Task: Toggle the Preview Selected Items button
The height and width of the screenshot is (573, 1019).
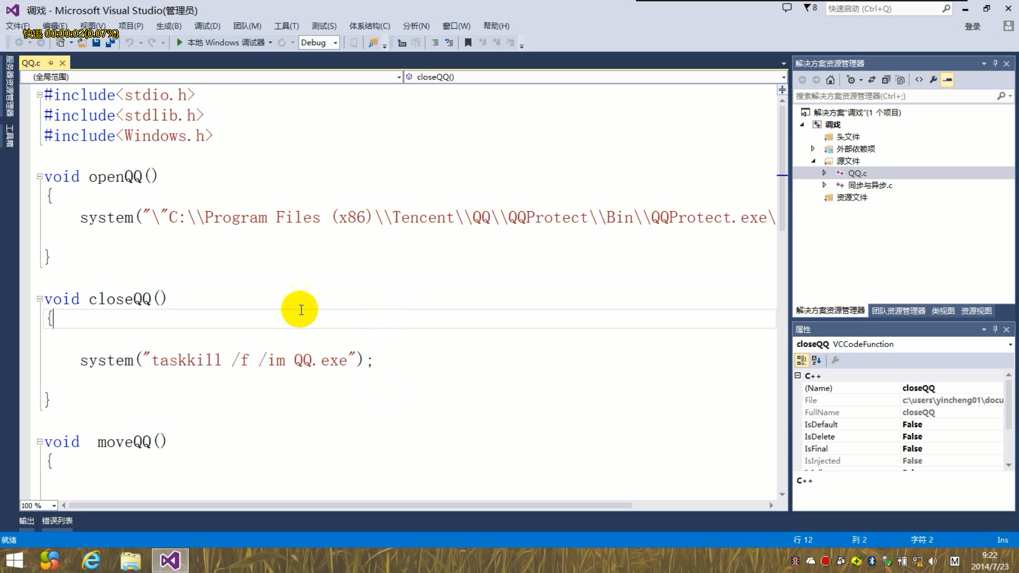Action: tap(947, 80)
